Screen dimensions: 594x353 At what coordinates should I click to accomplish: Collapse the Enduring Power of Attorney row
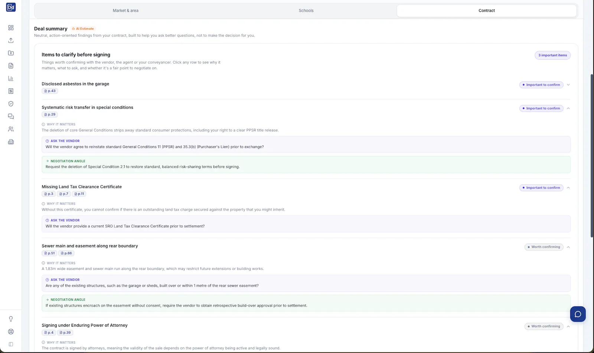pyautogui.click(x=568, y=326)
